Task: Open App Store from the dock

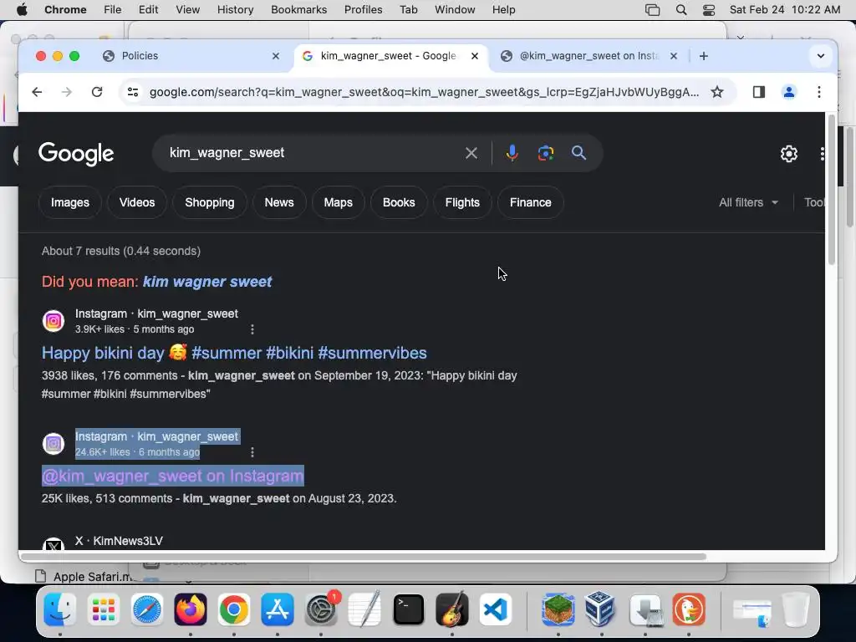Action: pos(278,609)
